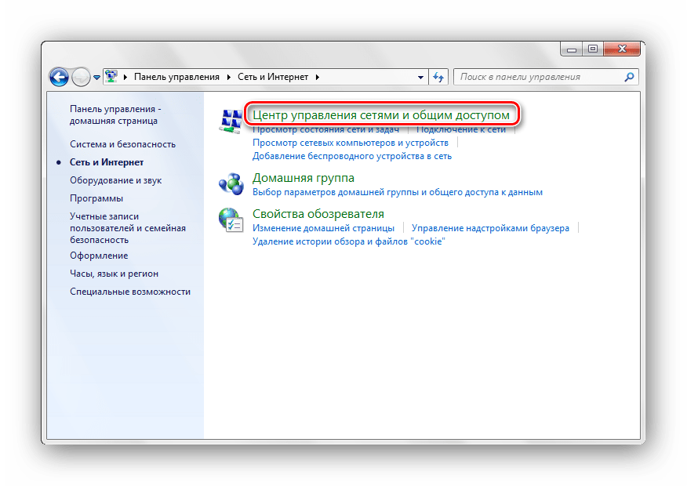Open Центр управления сетями и общим доступом
This screenshot has height=486, width=687.
click(381, 115)
